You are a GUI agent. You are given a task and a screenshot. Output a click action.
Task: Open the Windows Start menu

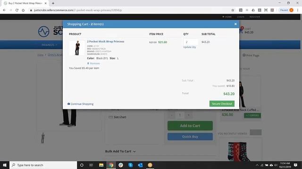[5, 165]
